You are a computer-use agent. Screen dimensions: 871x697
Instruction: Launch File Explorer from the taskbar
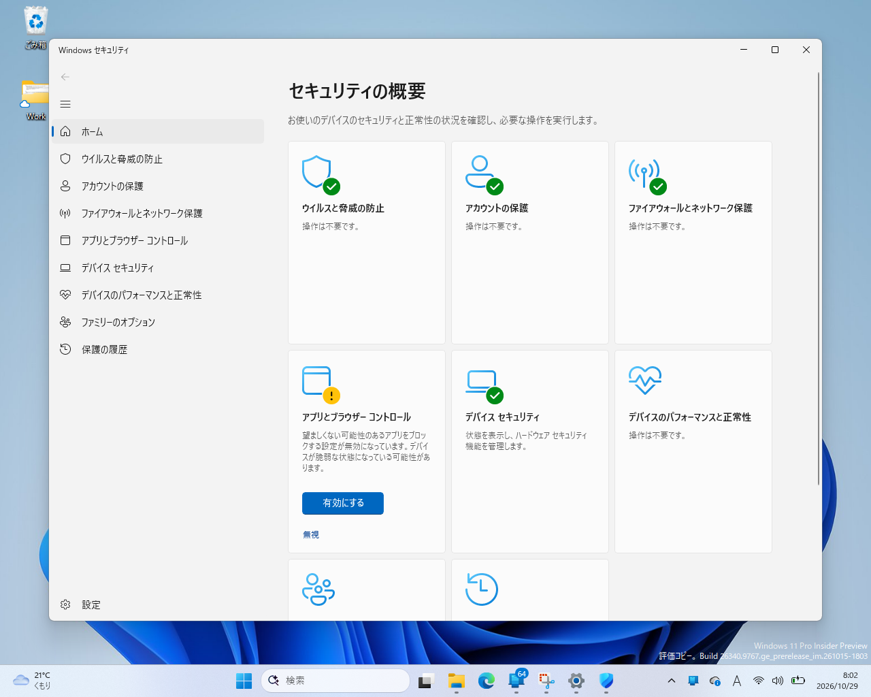click(x=457, y=681)
